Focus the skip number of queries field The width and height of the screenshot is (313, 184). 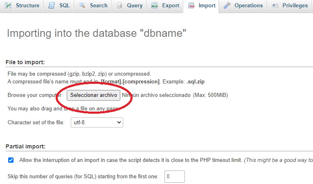pos(174,177)
